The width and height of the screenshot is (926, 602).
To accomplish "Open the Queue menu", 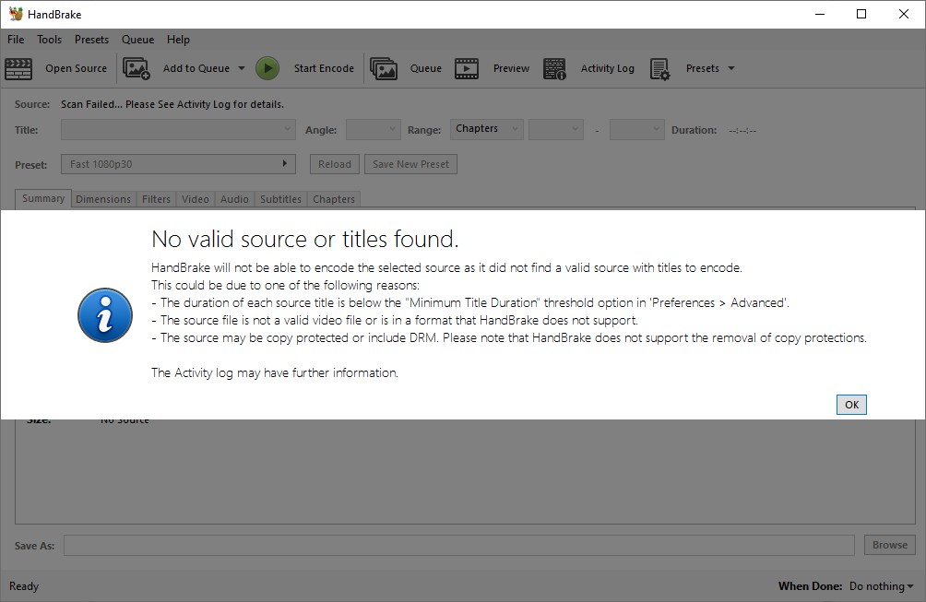I will (x=137, y=40).
